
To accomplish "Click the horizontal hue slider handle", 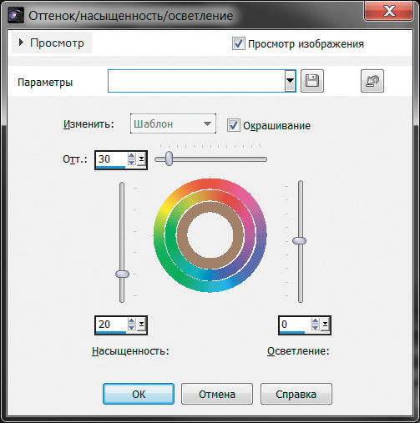I will (169, 159).
